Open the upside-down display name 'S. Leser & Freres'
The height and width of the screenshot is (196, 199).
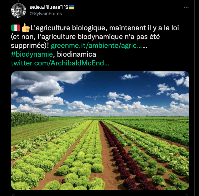pos(49,7)
